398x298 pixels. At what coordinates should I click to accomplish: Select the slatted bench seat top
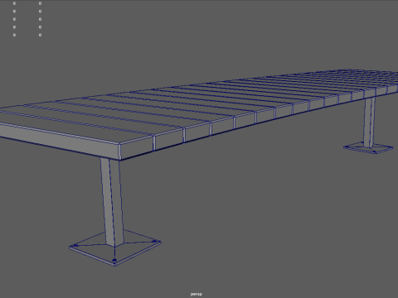pyautogui.click(x=199, y=114)
